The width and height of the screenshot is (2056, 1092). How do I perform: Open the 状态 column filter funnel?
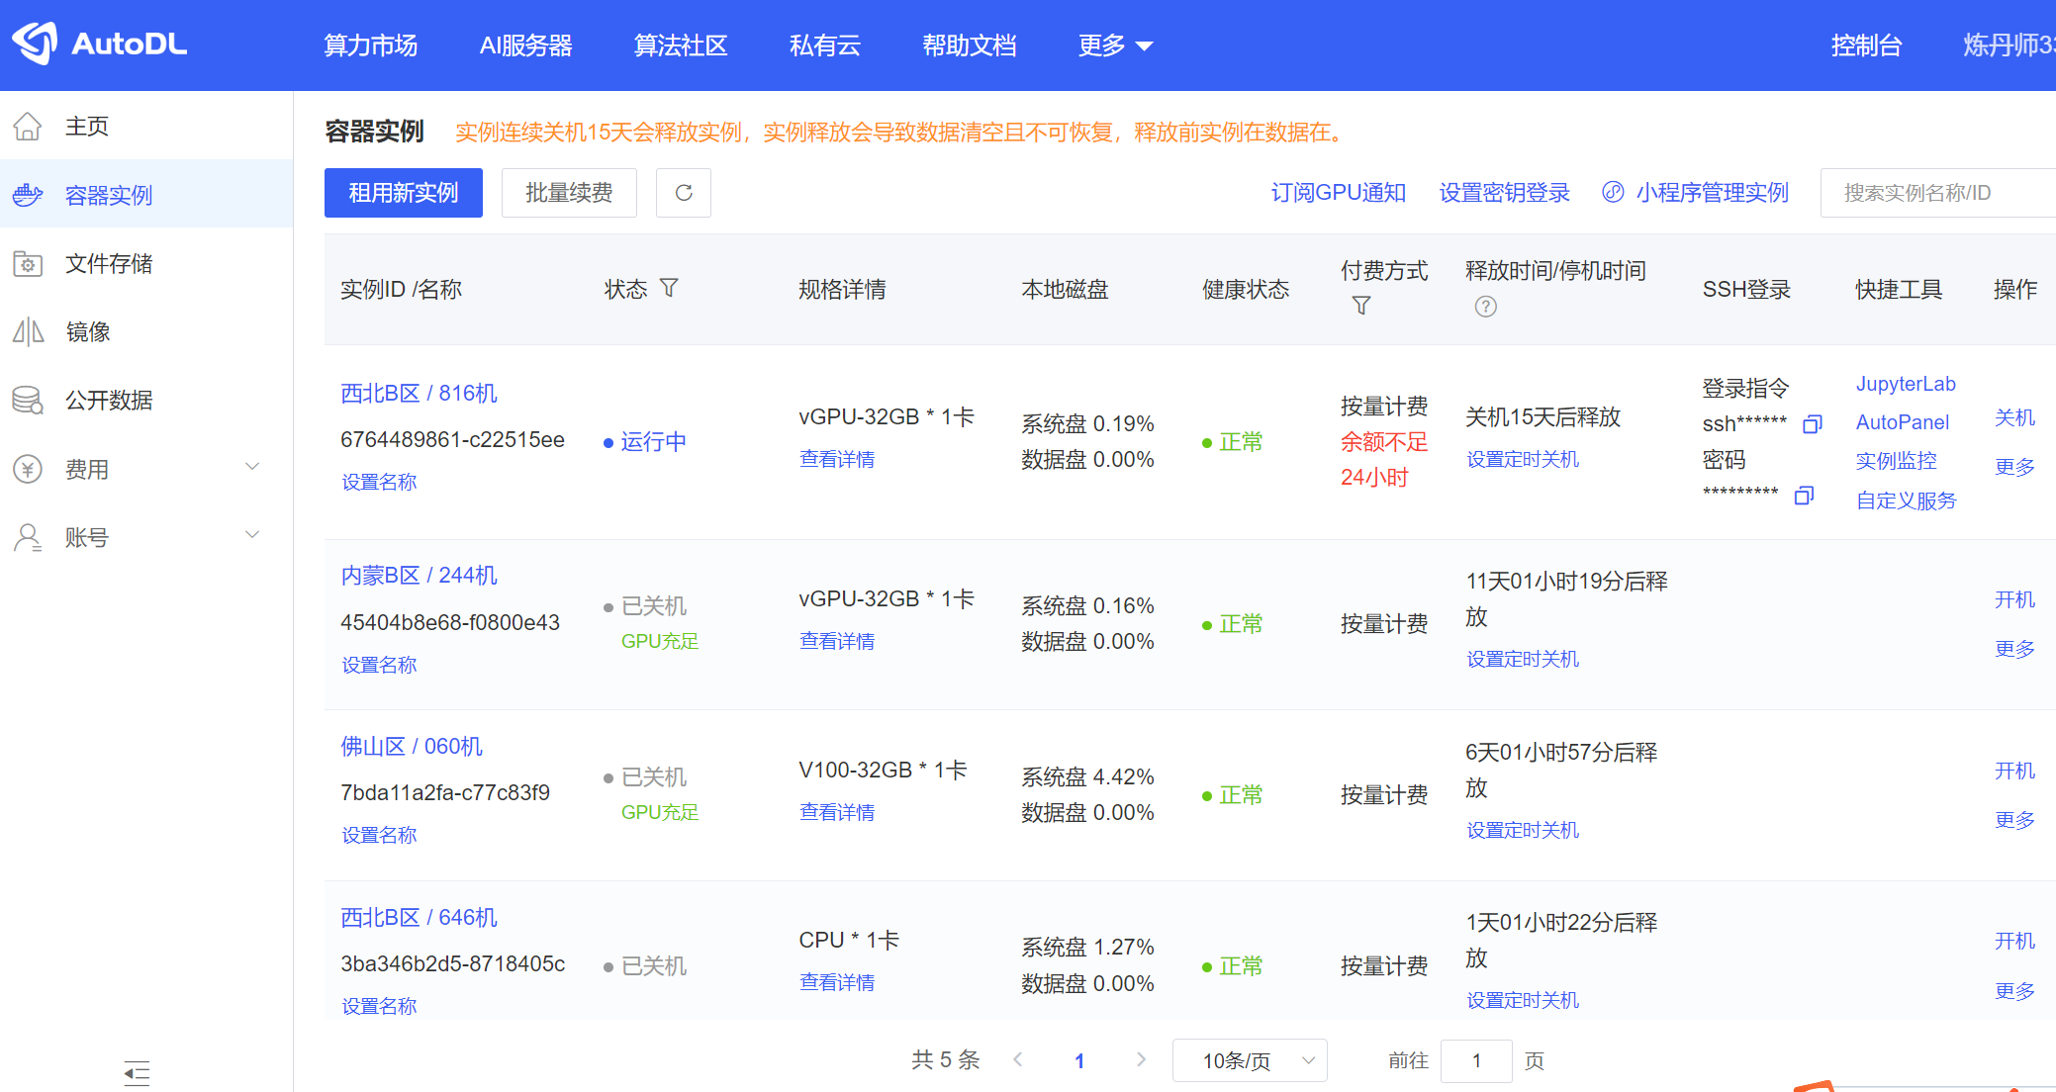[x=670, y=288]
